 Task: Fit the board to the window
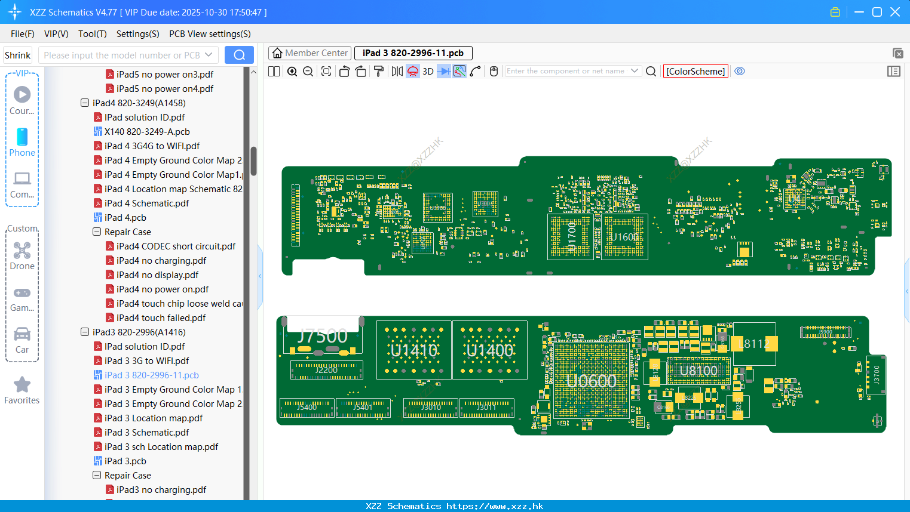point(326,72)
